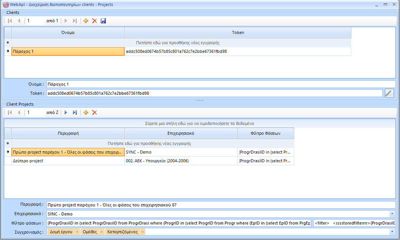Add a new client project record
The width and height of the screenshot is (400, 240).
tap(86, 112)
